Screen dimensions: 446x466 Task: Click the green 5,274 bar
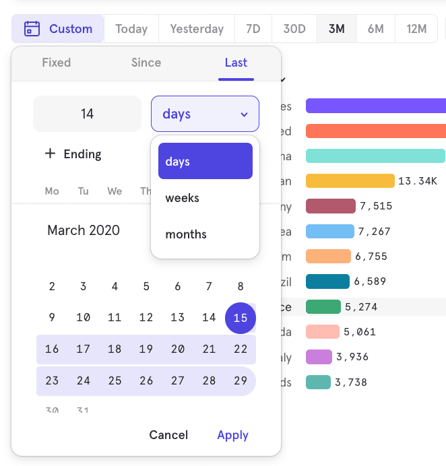pos(323,307)
